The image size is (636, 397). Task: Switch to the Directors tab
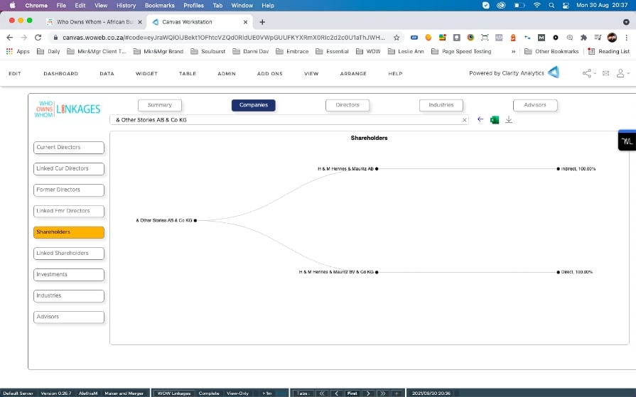347,105
